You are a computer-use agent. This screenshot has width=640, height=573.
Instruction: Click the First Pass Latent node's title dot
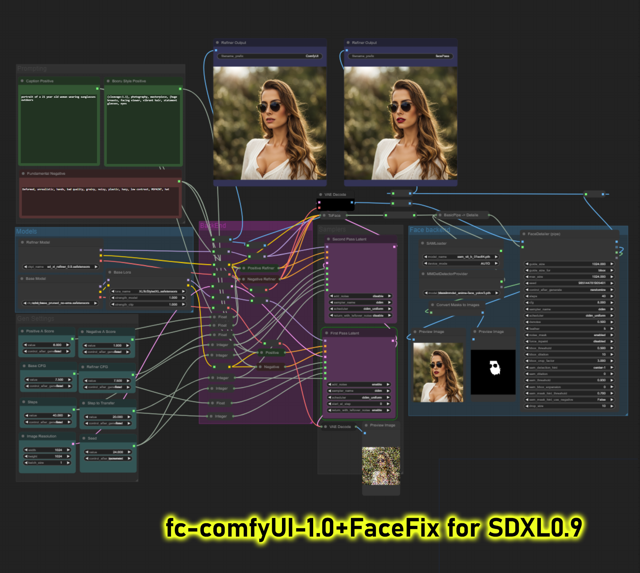(x=326, y=333)
